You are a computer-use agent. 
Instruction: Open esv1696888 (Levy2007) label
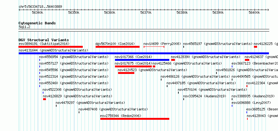pyautogui.click(x=251, y=103)
